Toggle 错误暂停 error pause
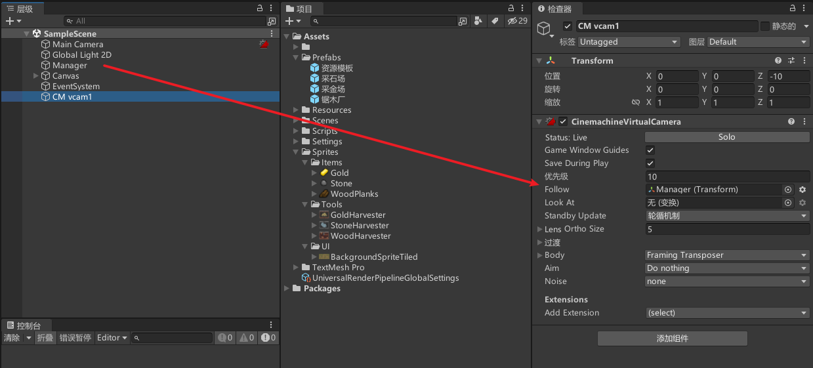This screenshot has height=368, width=813. [x=75, y=338]
